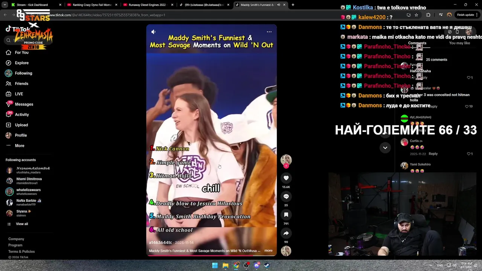Open OBS Studio from taskbar

click(246, 265)
